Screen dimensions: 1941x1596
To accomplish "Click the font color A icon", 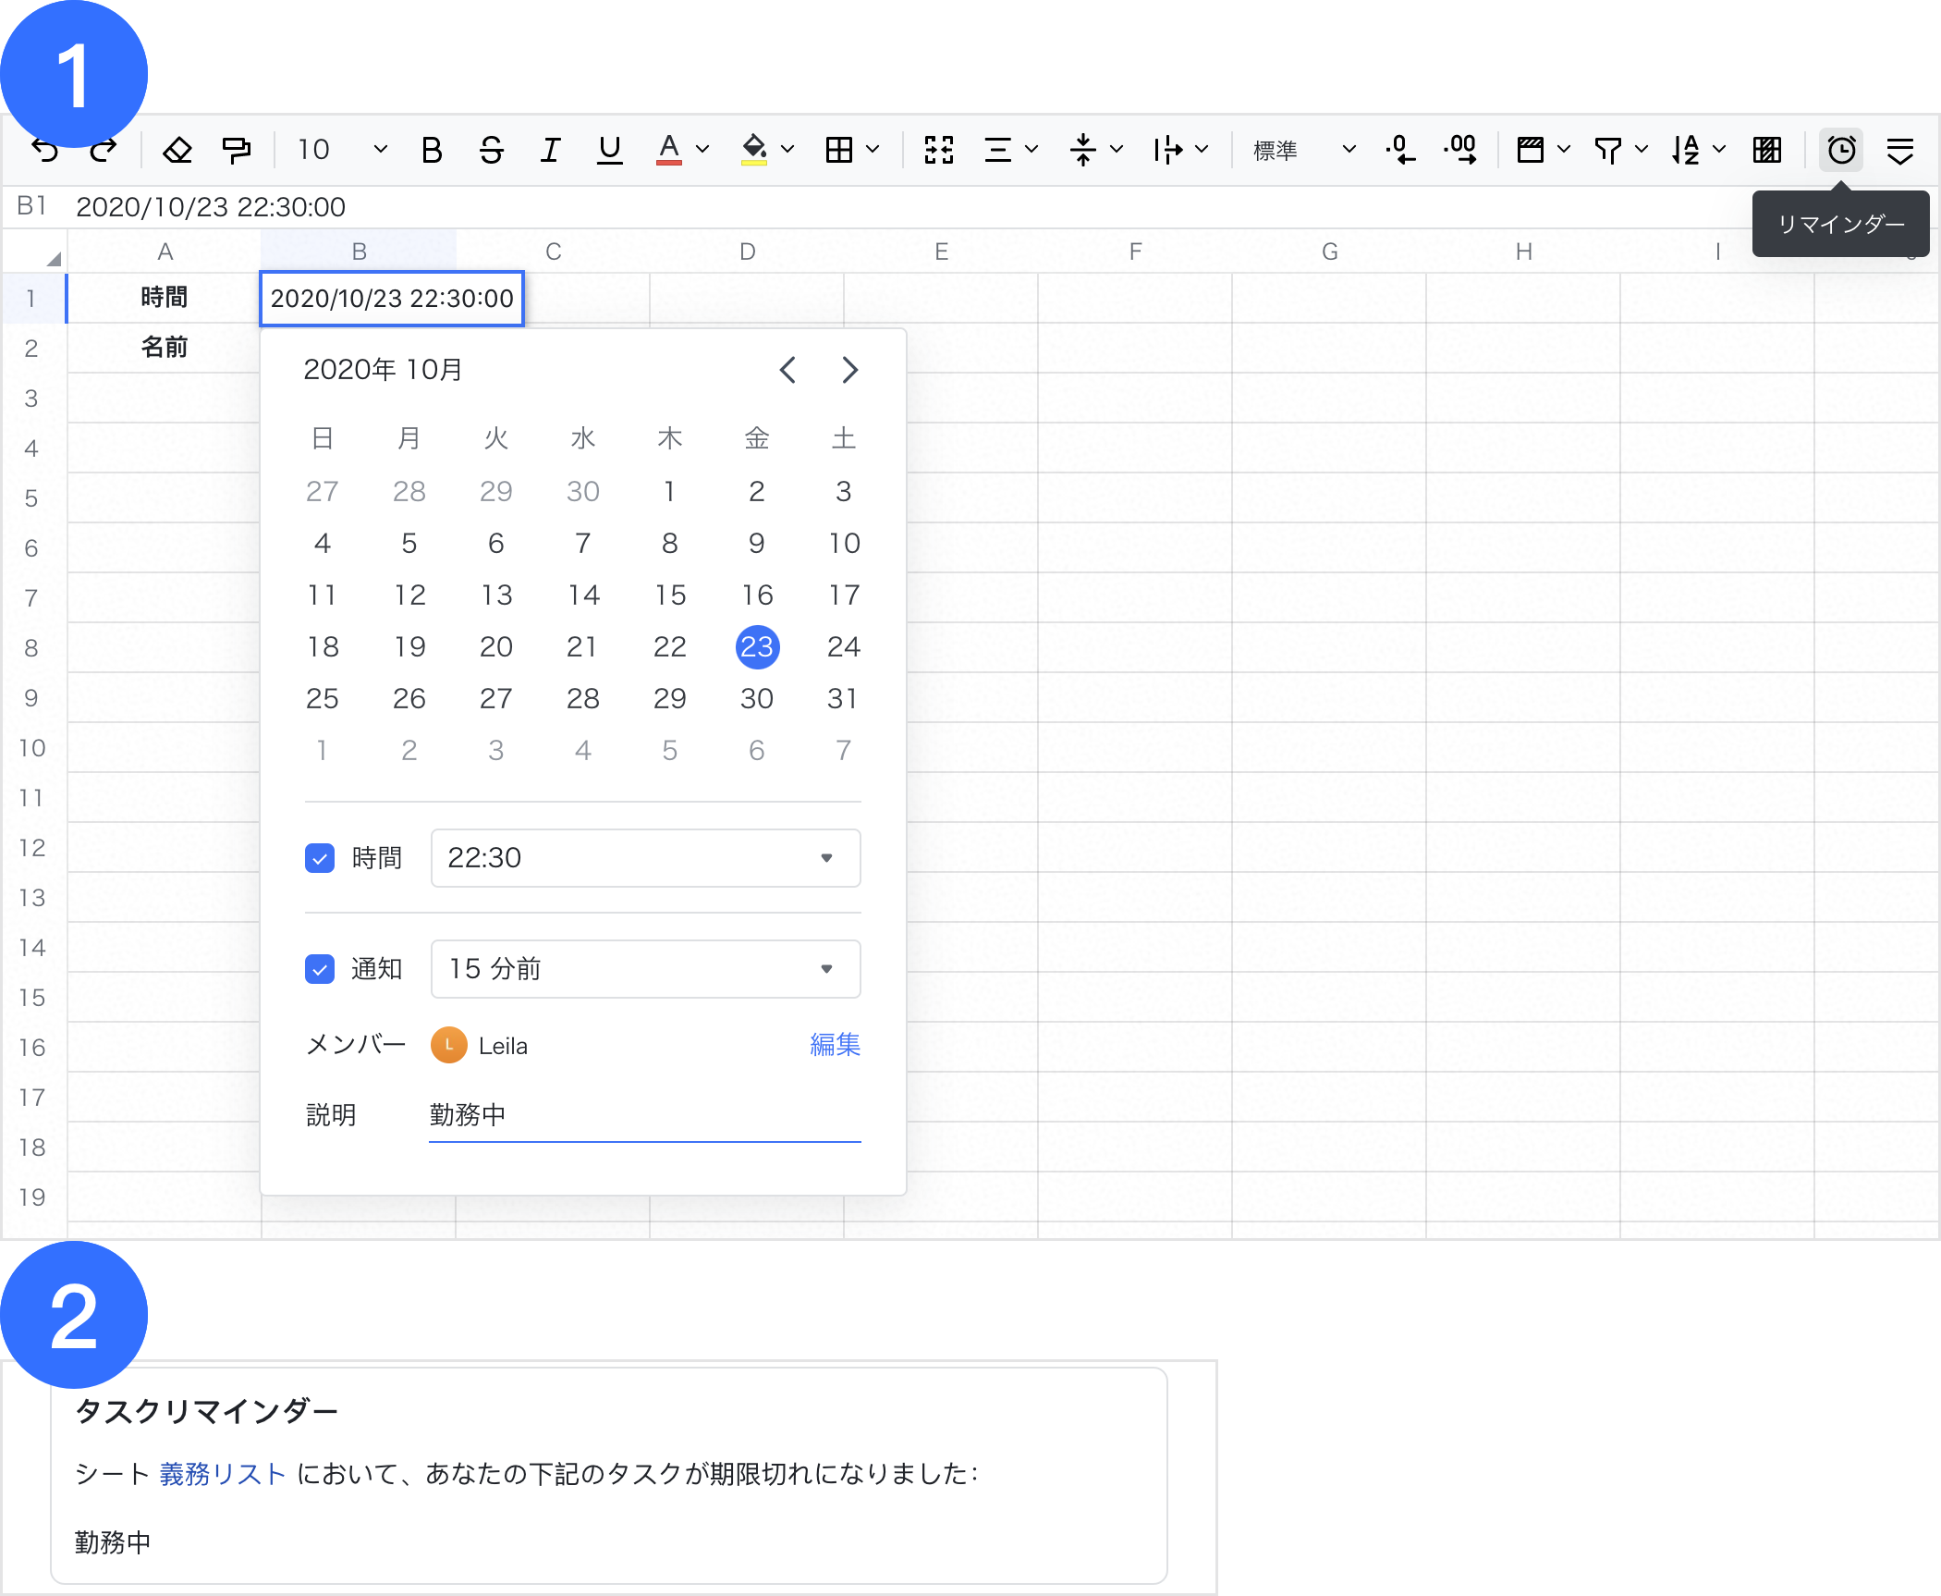I will pos(668,150).
